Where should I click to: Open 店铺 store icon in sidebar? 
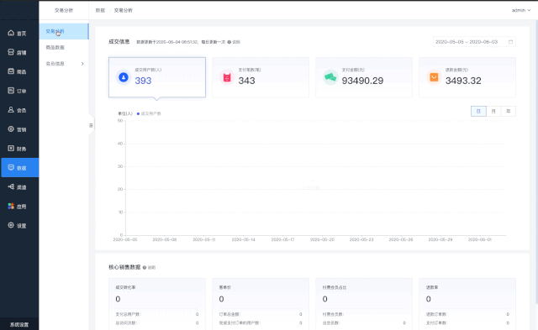[x=11, y=52]
